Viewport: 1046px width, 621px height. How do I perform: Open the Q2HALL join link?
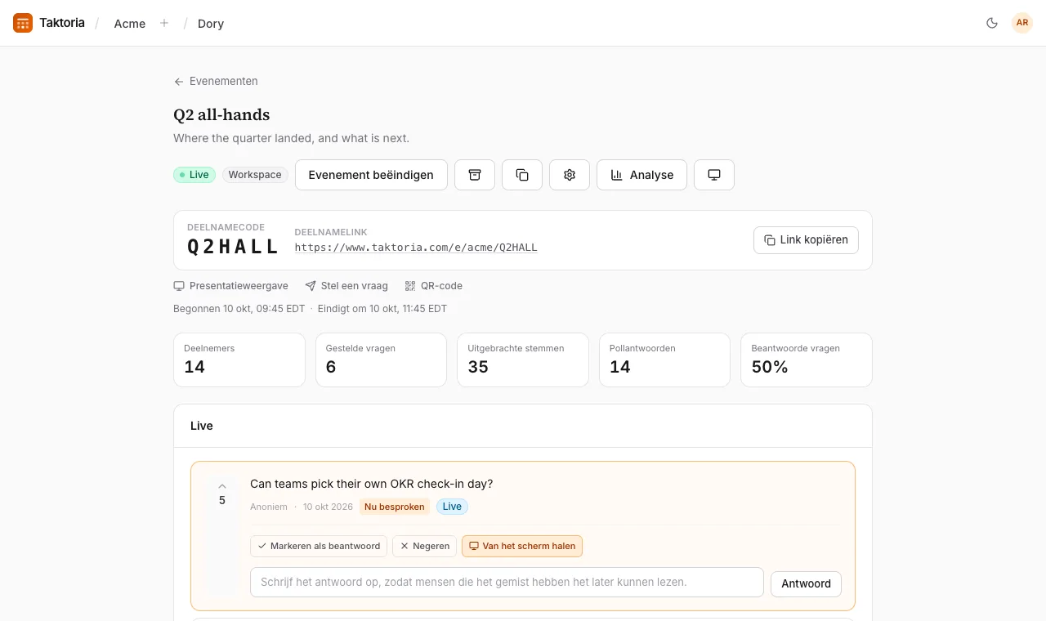pos(416,248)
